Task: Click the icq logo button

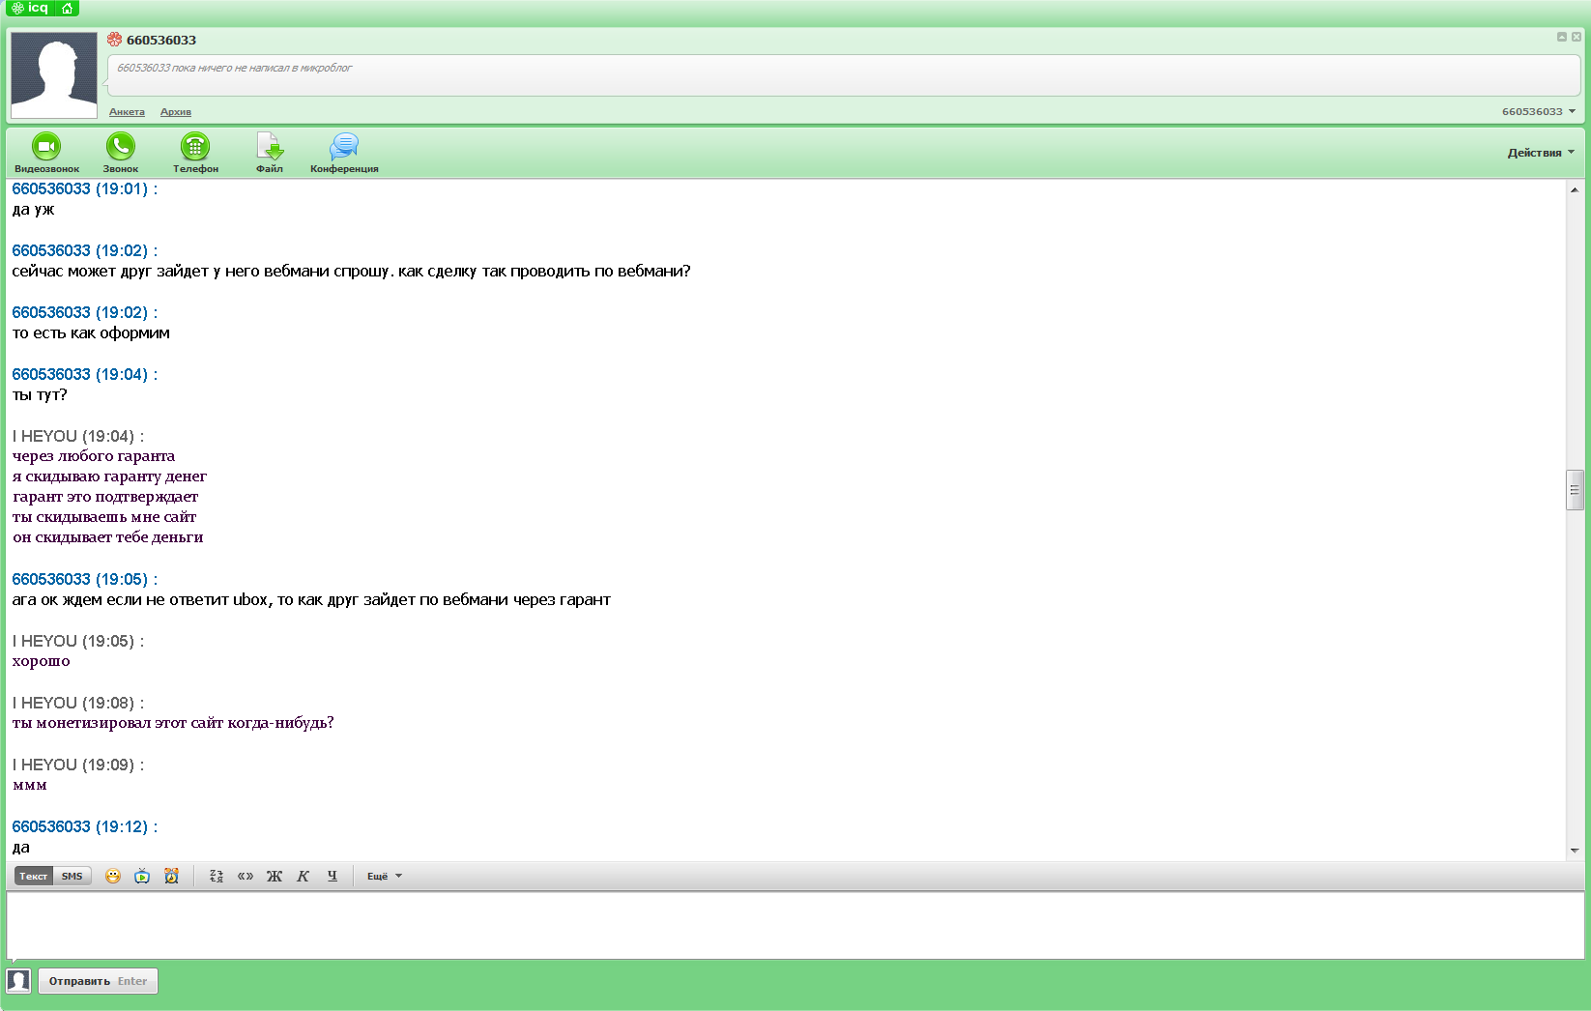Action: click(30, 8)
